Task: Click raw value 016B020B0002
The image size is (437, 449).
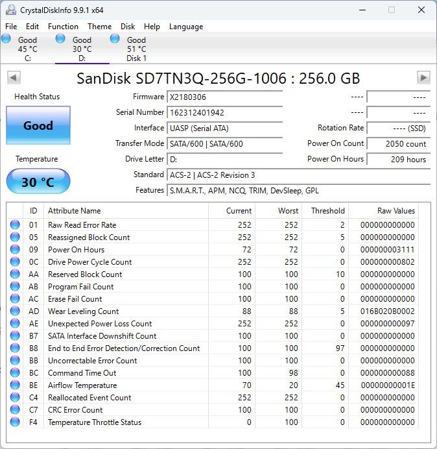Action: [388, 311]
